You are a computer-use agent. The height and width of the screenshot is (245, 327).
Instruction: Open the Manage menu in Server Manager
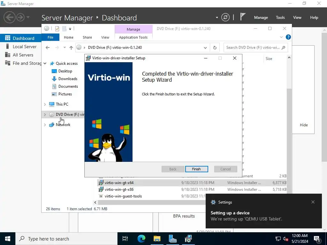click(x=261, y=18)
